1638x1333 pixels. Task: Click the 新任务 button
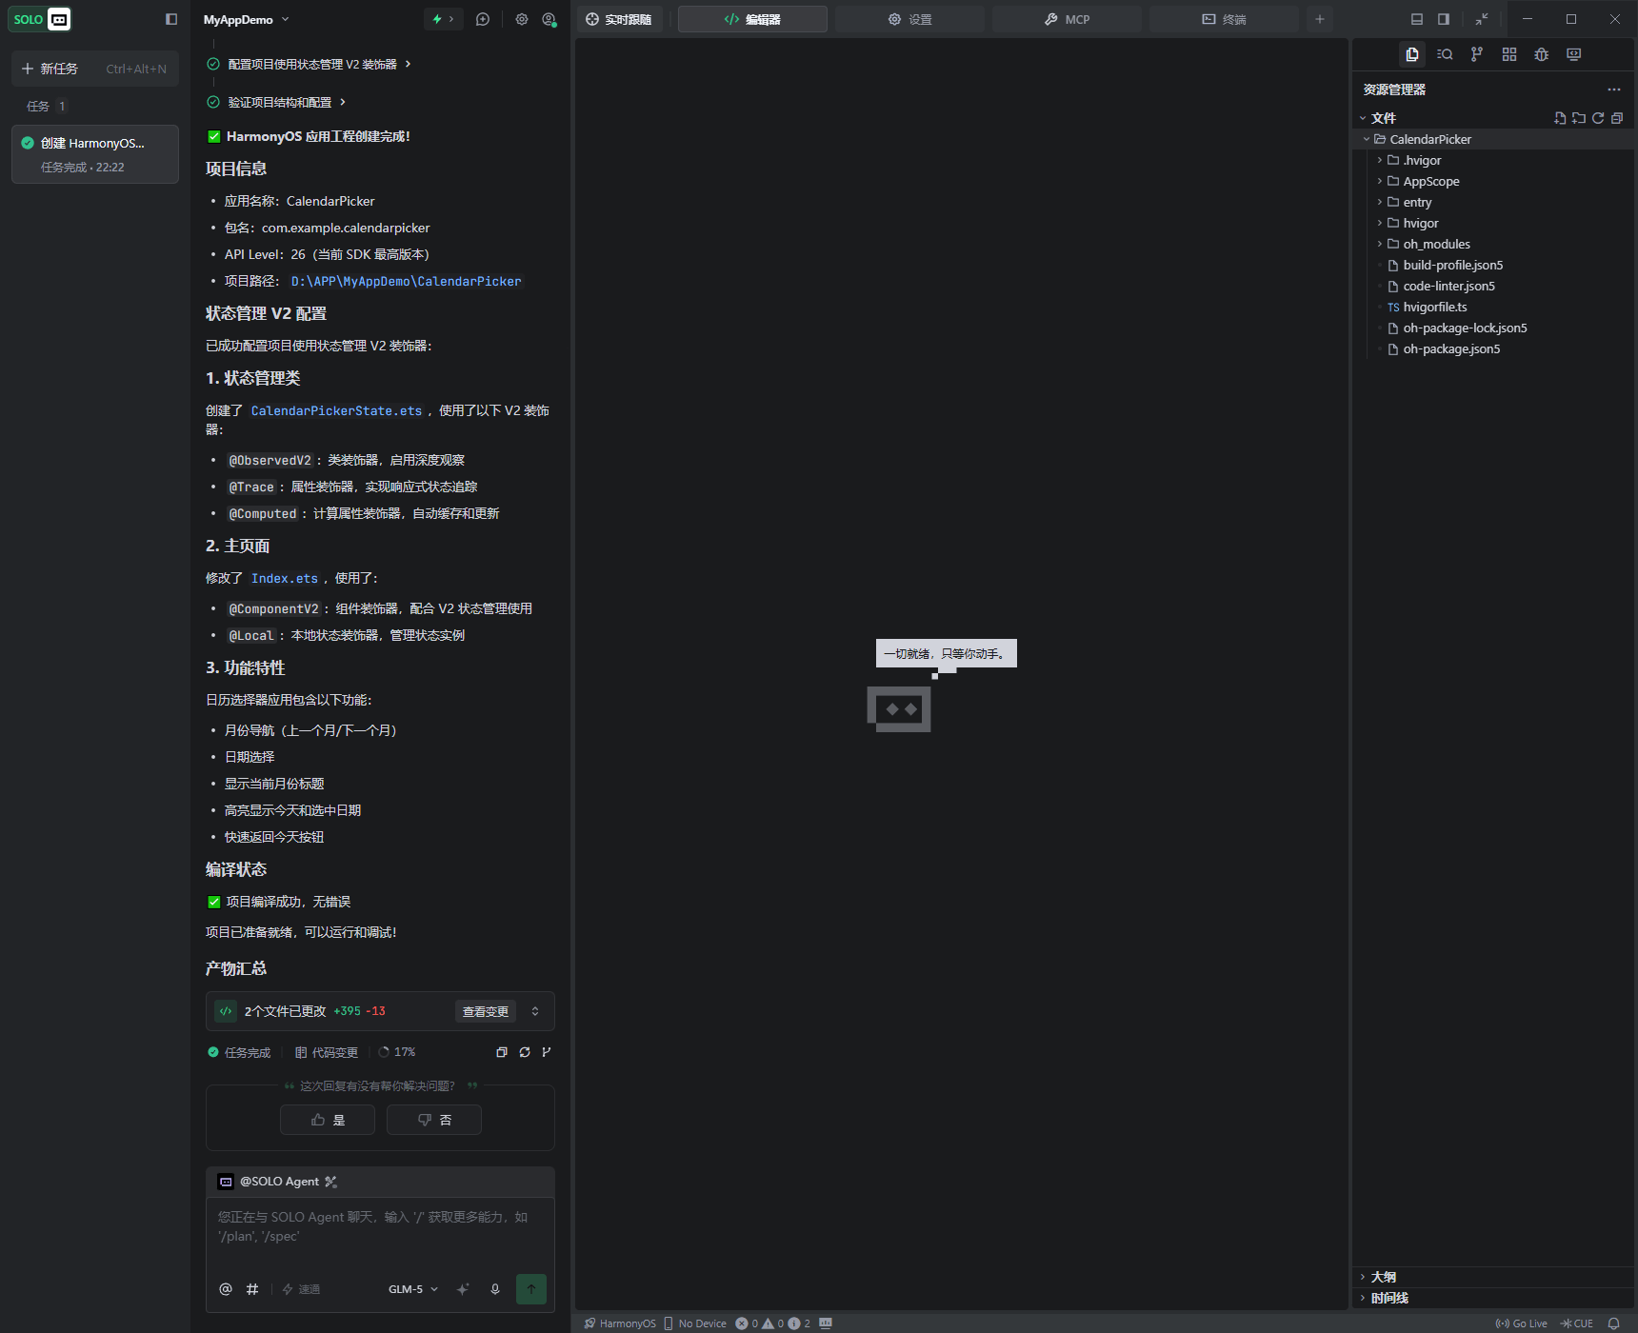tap(94, 69)
